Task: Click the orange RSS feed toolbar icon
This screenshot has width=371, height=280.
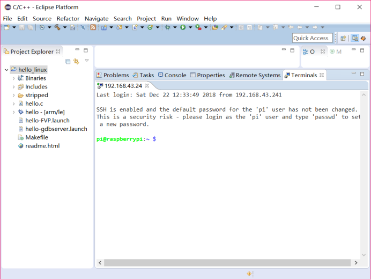Action: (93, 27)
